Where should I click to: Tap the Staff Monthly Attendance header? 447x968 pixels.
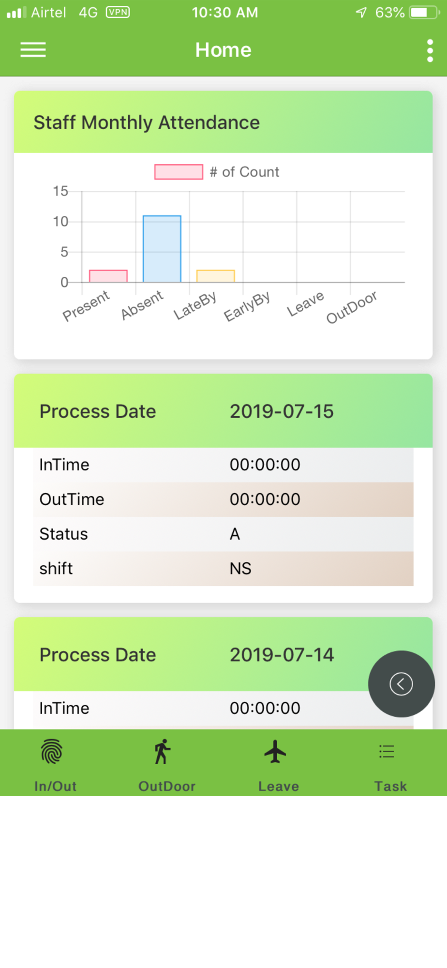223,122
